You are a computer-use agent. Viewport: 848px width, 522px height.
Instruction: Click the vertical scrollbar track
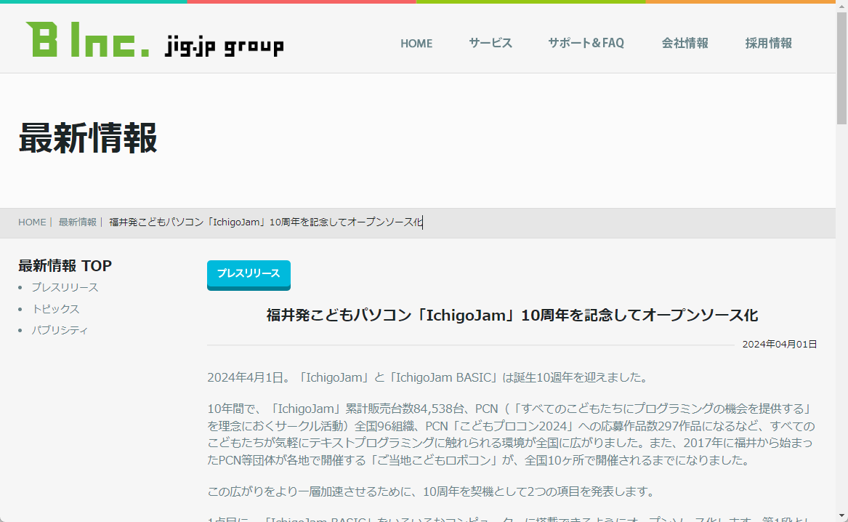842,291
